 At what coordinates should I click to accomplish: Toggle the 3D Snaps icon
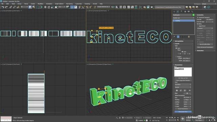(x=80, y=7)
